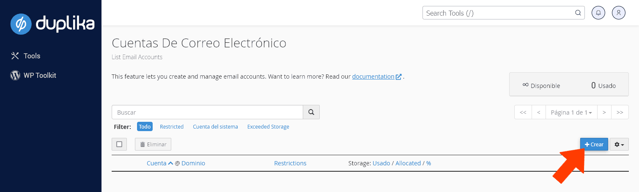
Task: Click the email search magnifier button
Action: coord(311,112)
